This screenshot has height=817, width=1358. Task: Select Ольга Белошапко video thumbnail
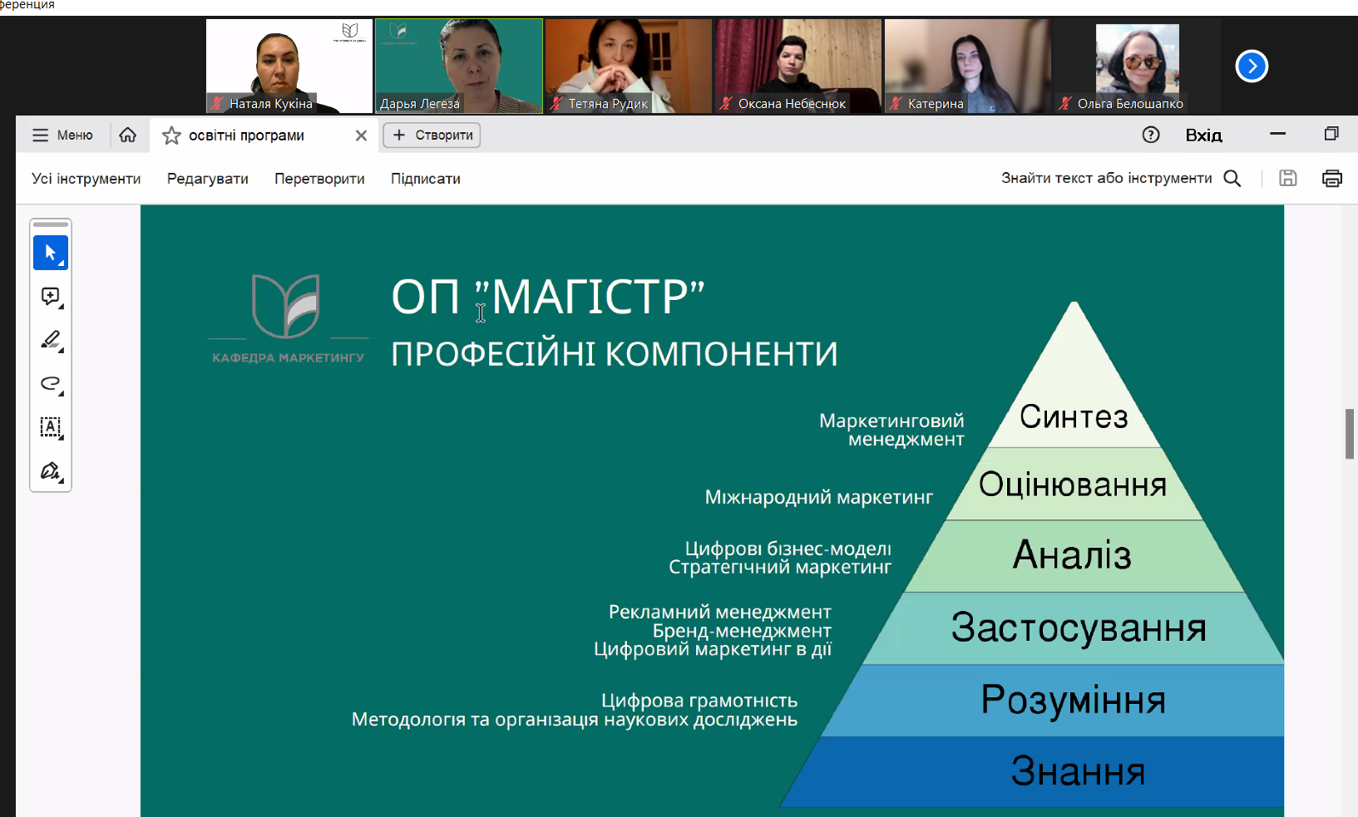(1138, 66)
